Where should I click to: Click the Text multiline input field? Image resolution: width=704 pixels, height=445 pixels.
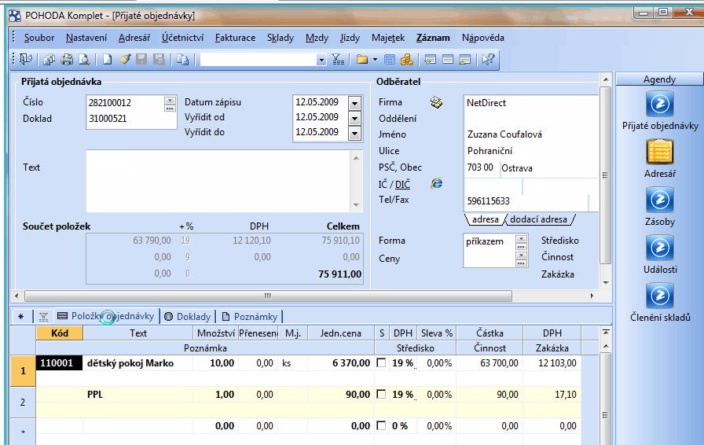(218, 181)
